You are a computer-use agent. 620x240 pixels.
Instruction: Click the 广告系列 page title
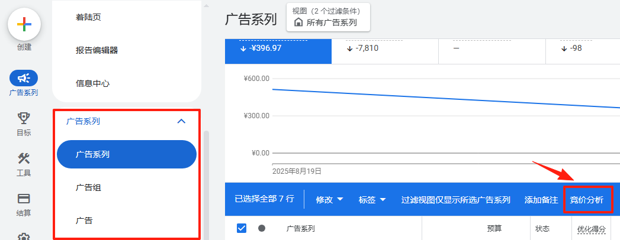click(x=250, y=19)
